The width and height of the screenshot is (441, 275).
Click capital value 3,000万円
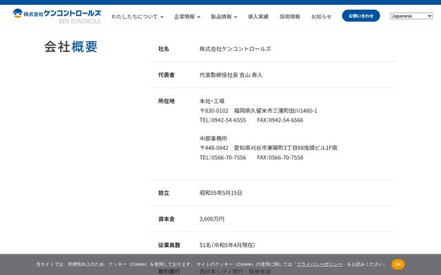[x=212, y=219]
